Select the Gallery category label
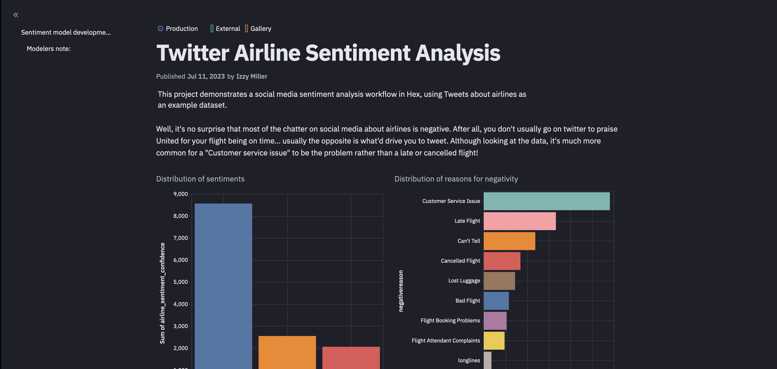777x369 pixels. coord(261,29)
